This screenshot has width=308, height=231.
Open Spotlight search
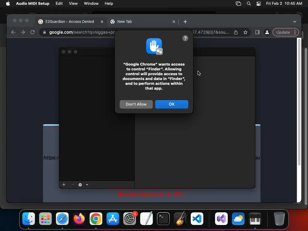[x=249, y=4]
